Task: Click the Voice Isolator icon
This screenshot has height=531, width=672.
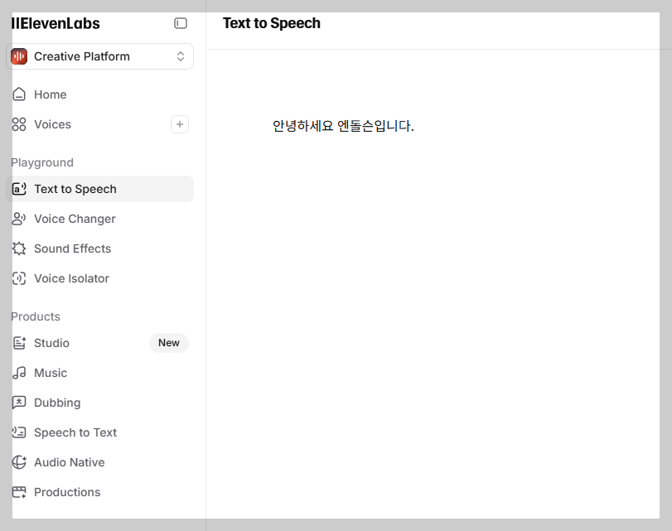Action: point(19,278)
